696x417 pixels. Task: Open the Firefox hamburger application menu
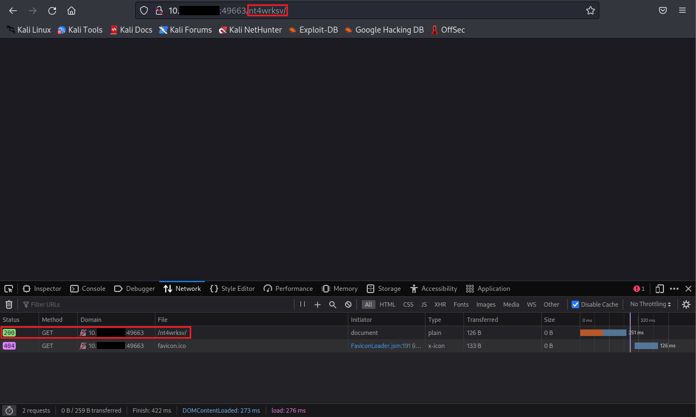click(682, 10)
